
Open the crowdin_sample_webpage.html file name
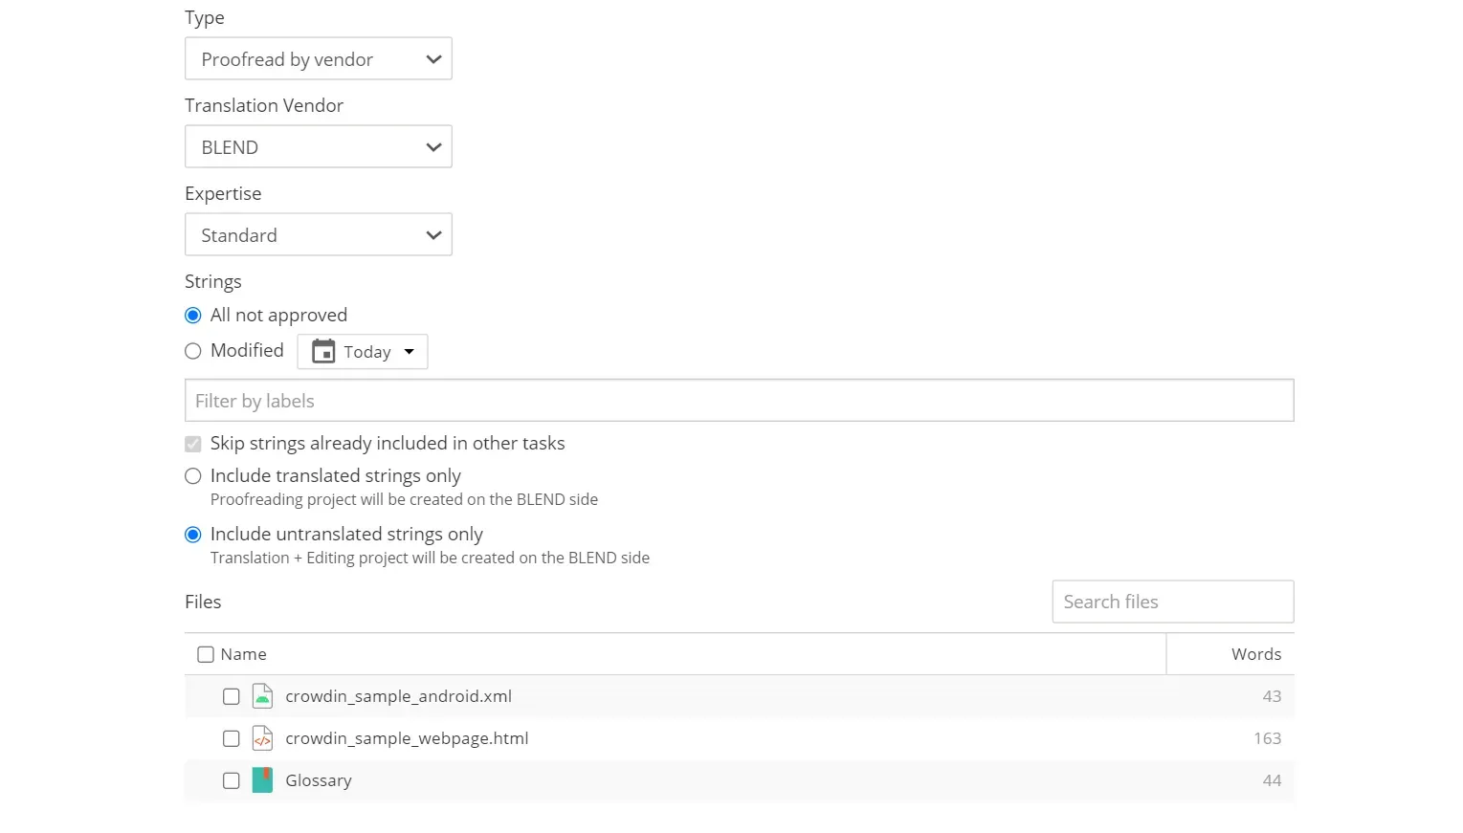click(x=406, y=738)
